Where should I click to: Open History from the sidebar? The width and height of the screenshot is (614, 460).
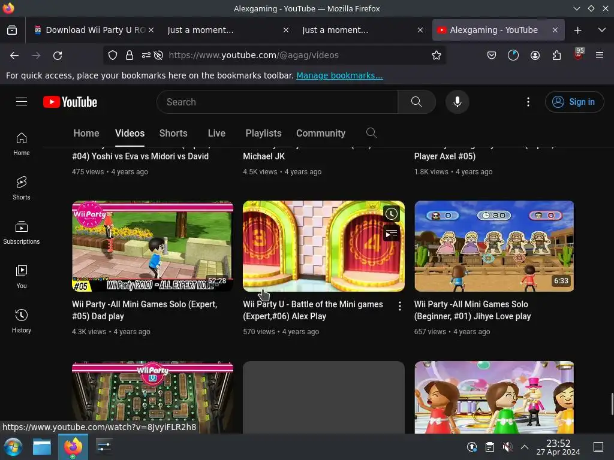(x=22, y=321)
